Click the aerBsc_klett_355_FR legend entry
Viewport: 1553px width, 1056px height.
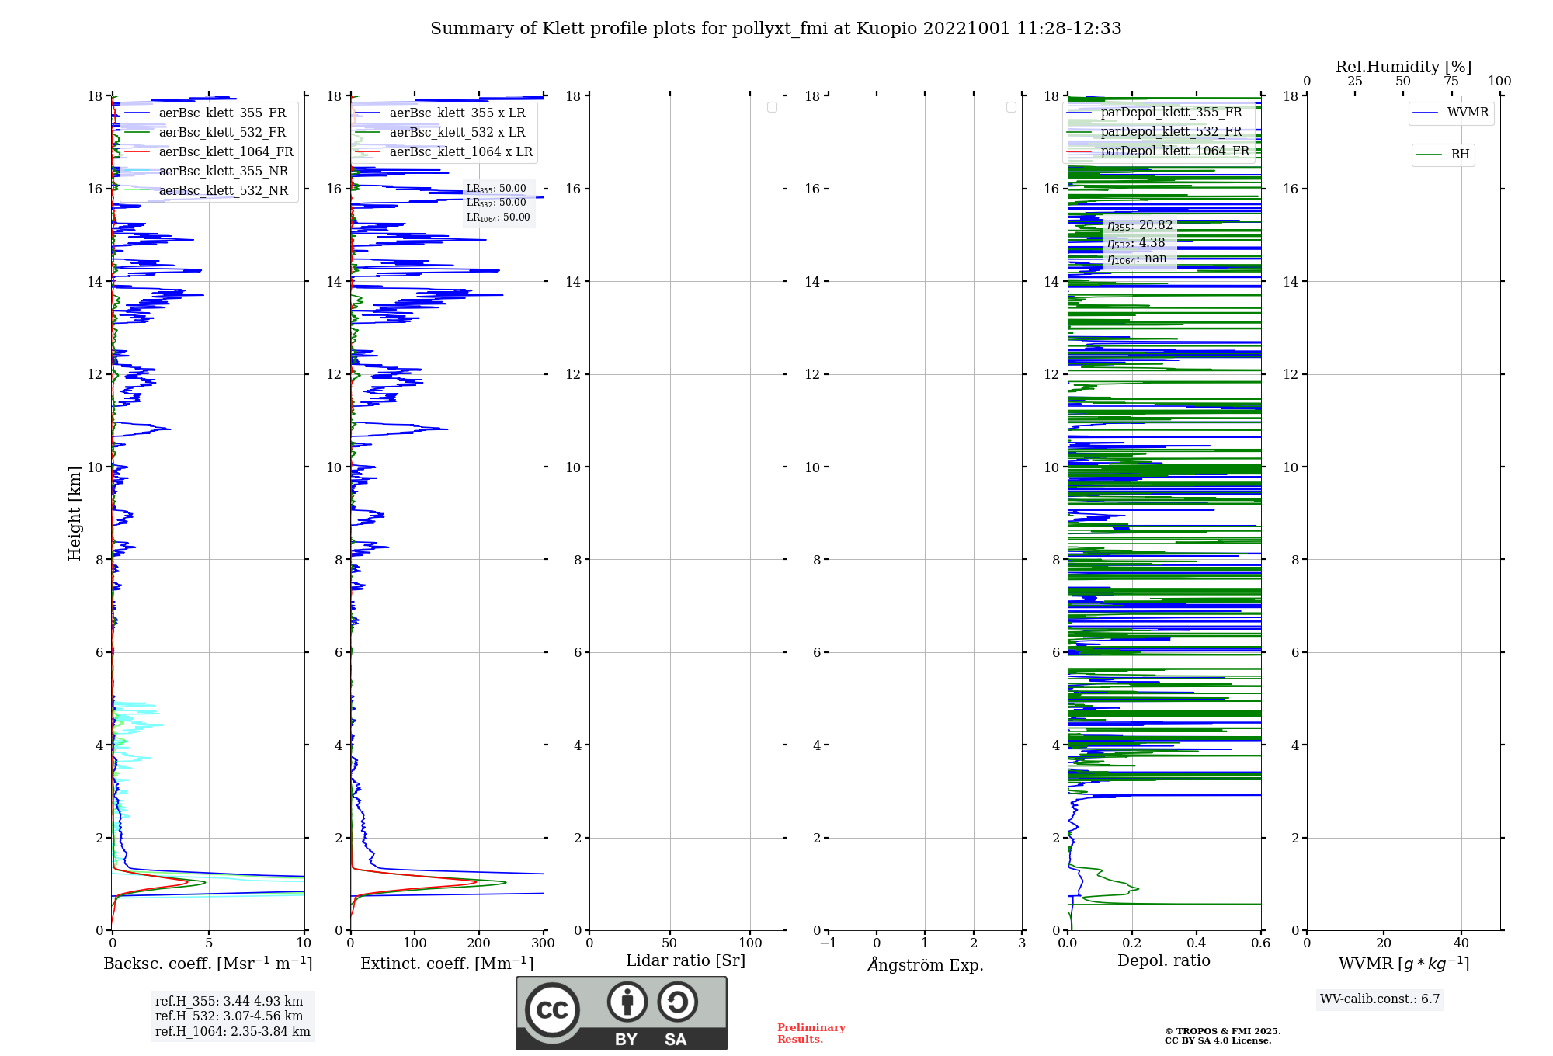pyautogui.click(x=205, y=113)
